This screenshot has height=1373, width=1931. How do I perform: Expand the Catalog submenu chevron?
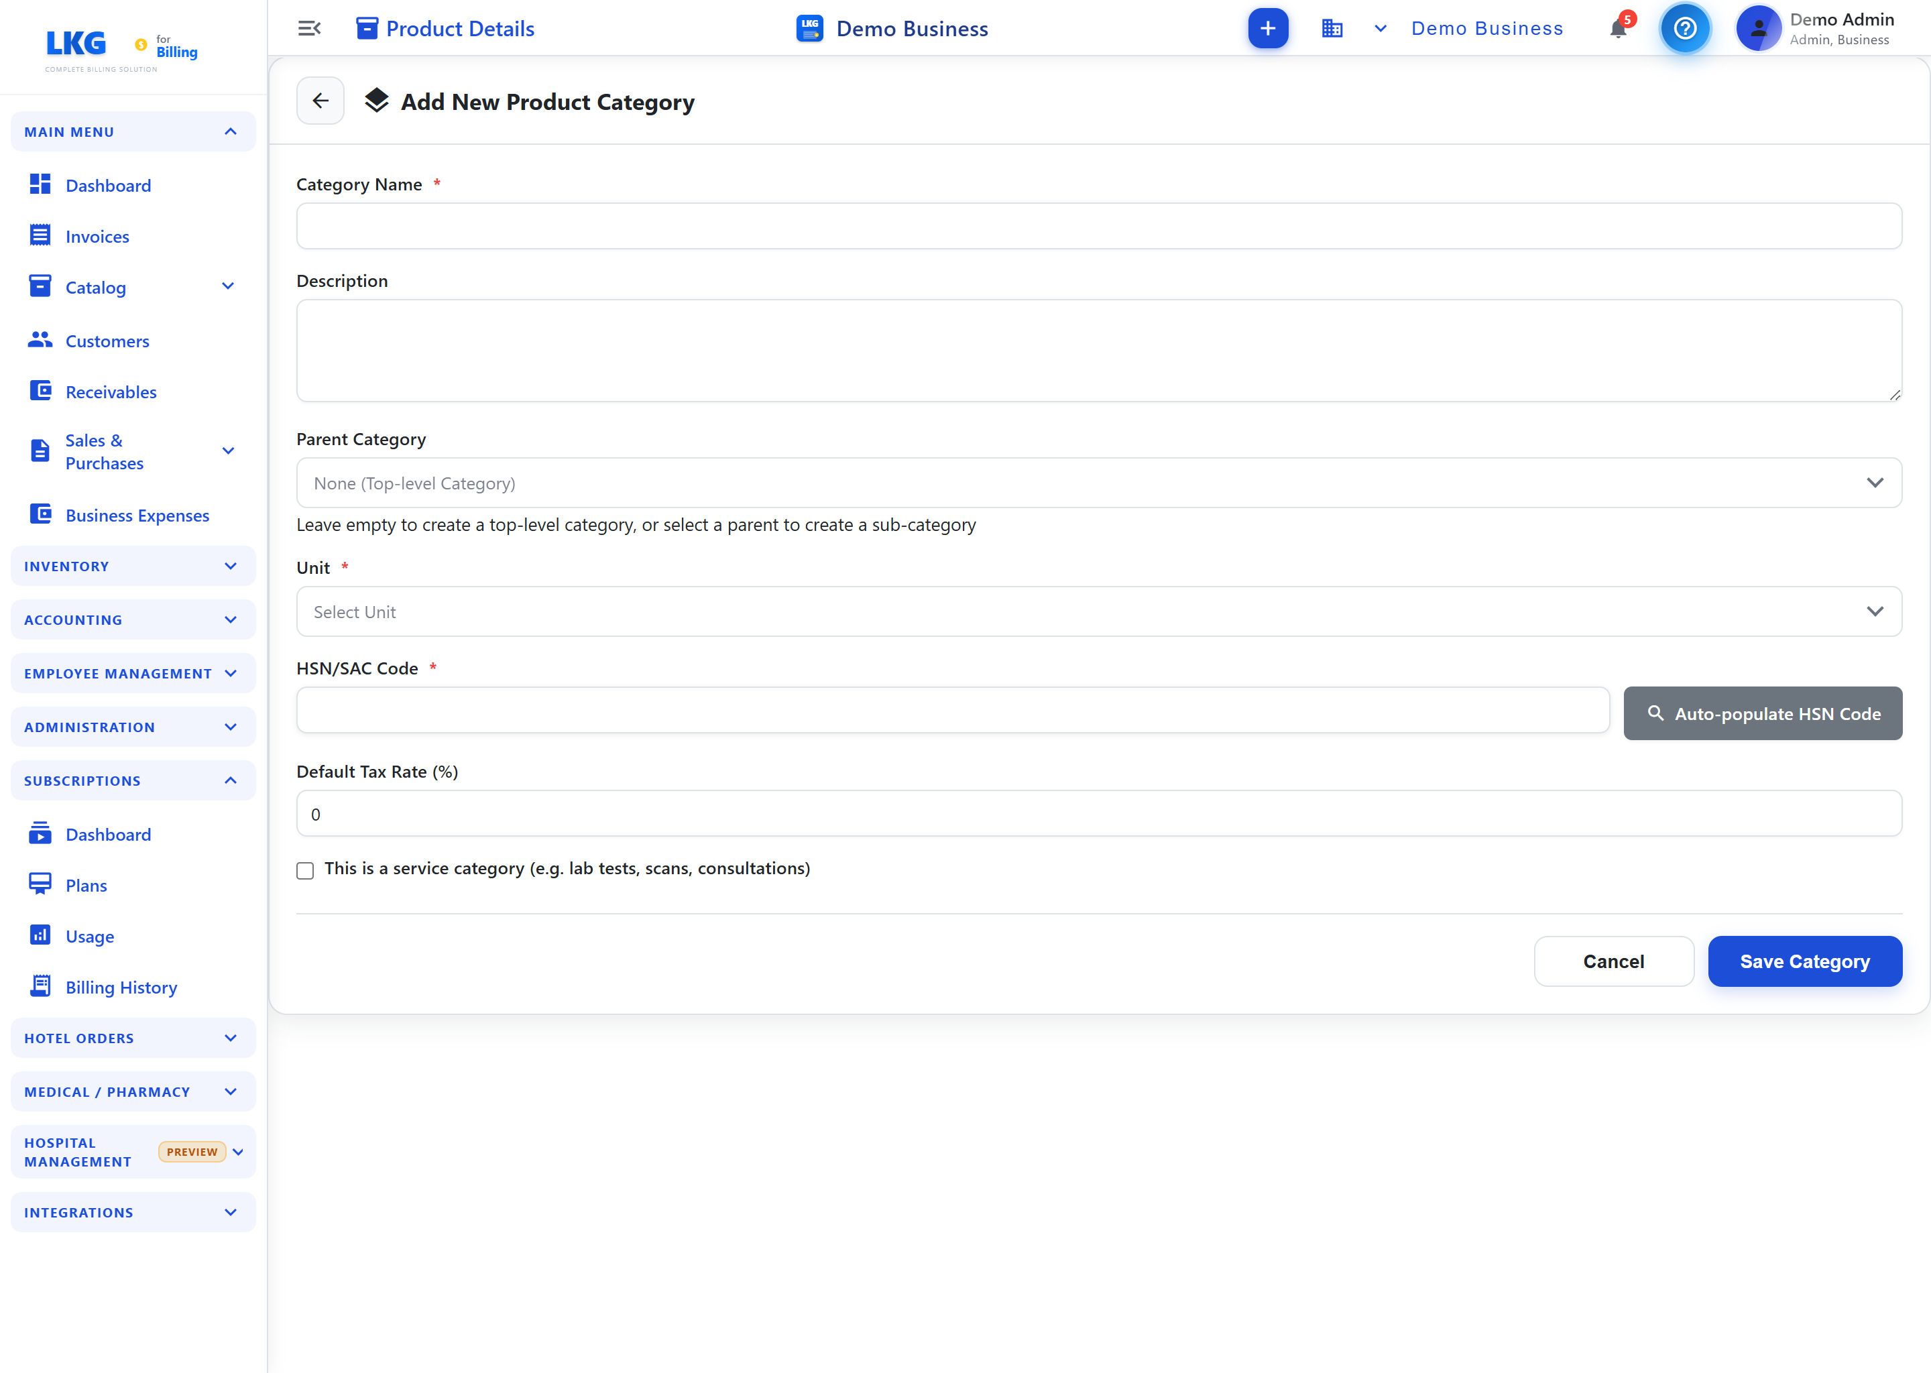(x=227, y=287)
